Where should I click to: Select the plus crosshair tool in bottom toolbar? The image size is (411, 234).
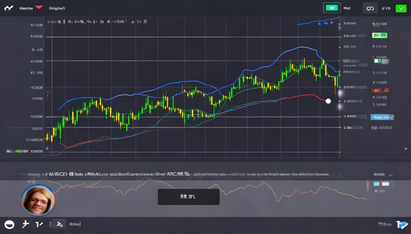coord(25,225)
